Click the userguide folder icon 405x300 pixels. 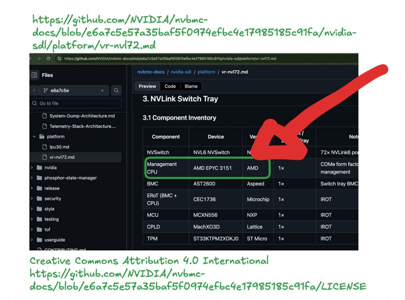coord(39,240)
